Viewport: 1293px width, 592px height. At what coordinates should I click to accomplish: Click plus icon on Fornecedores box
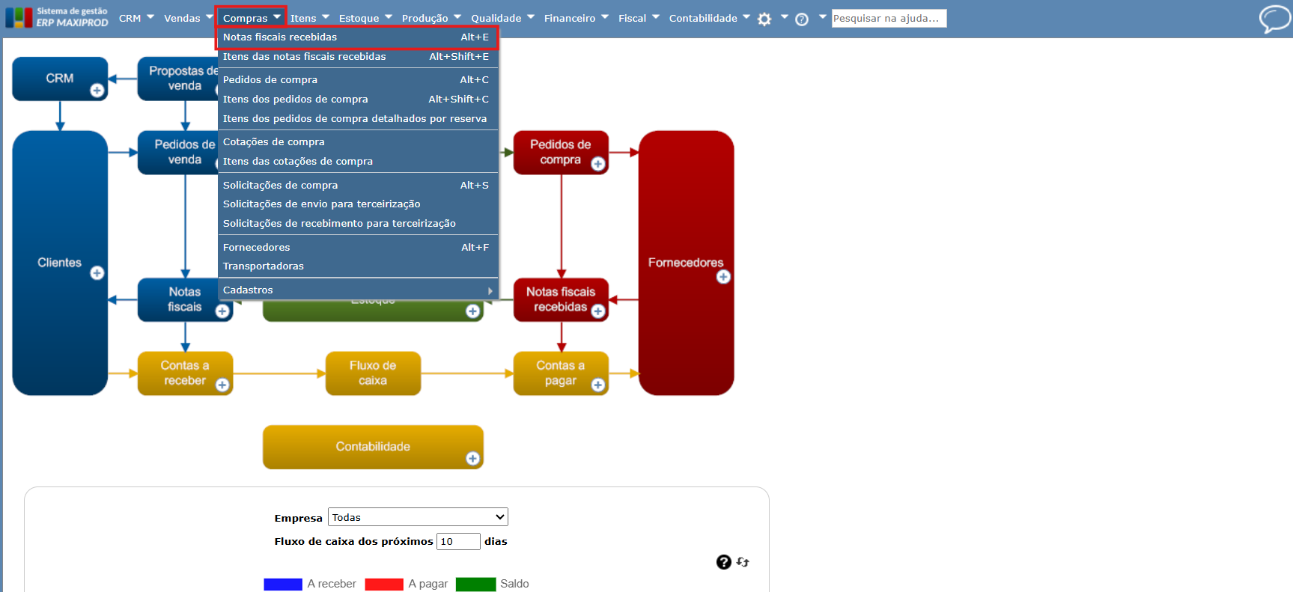(x=723, y=277)
